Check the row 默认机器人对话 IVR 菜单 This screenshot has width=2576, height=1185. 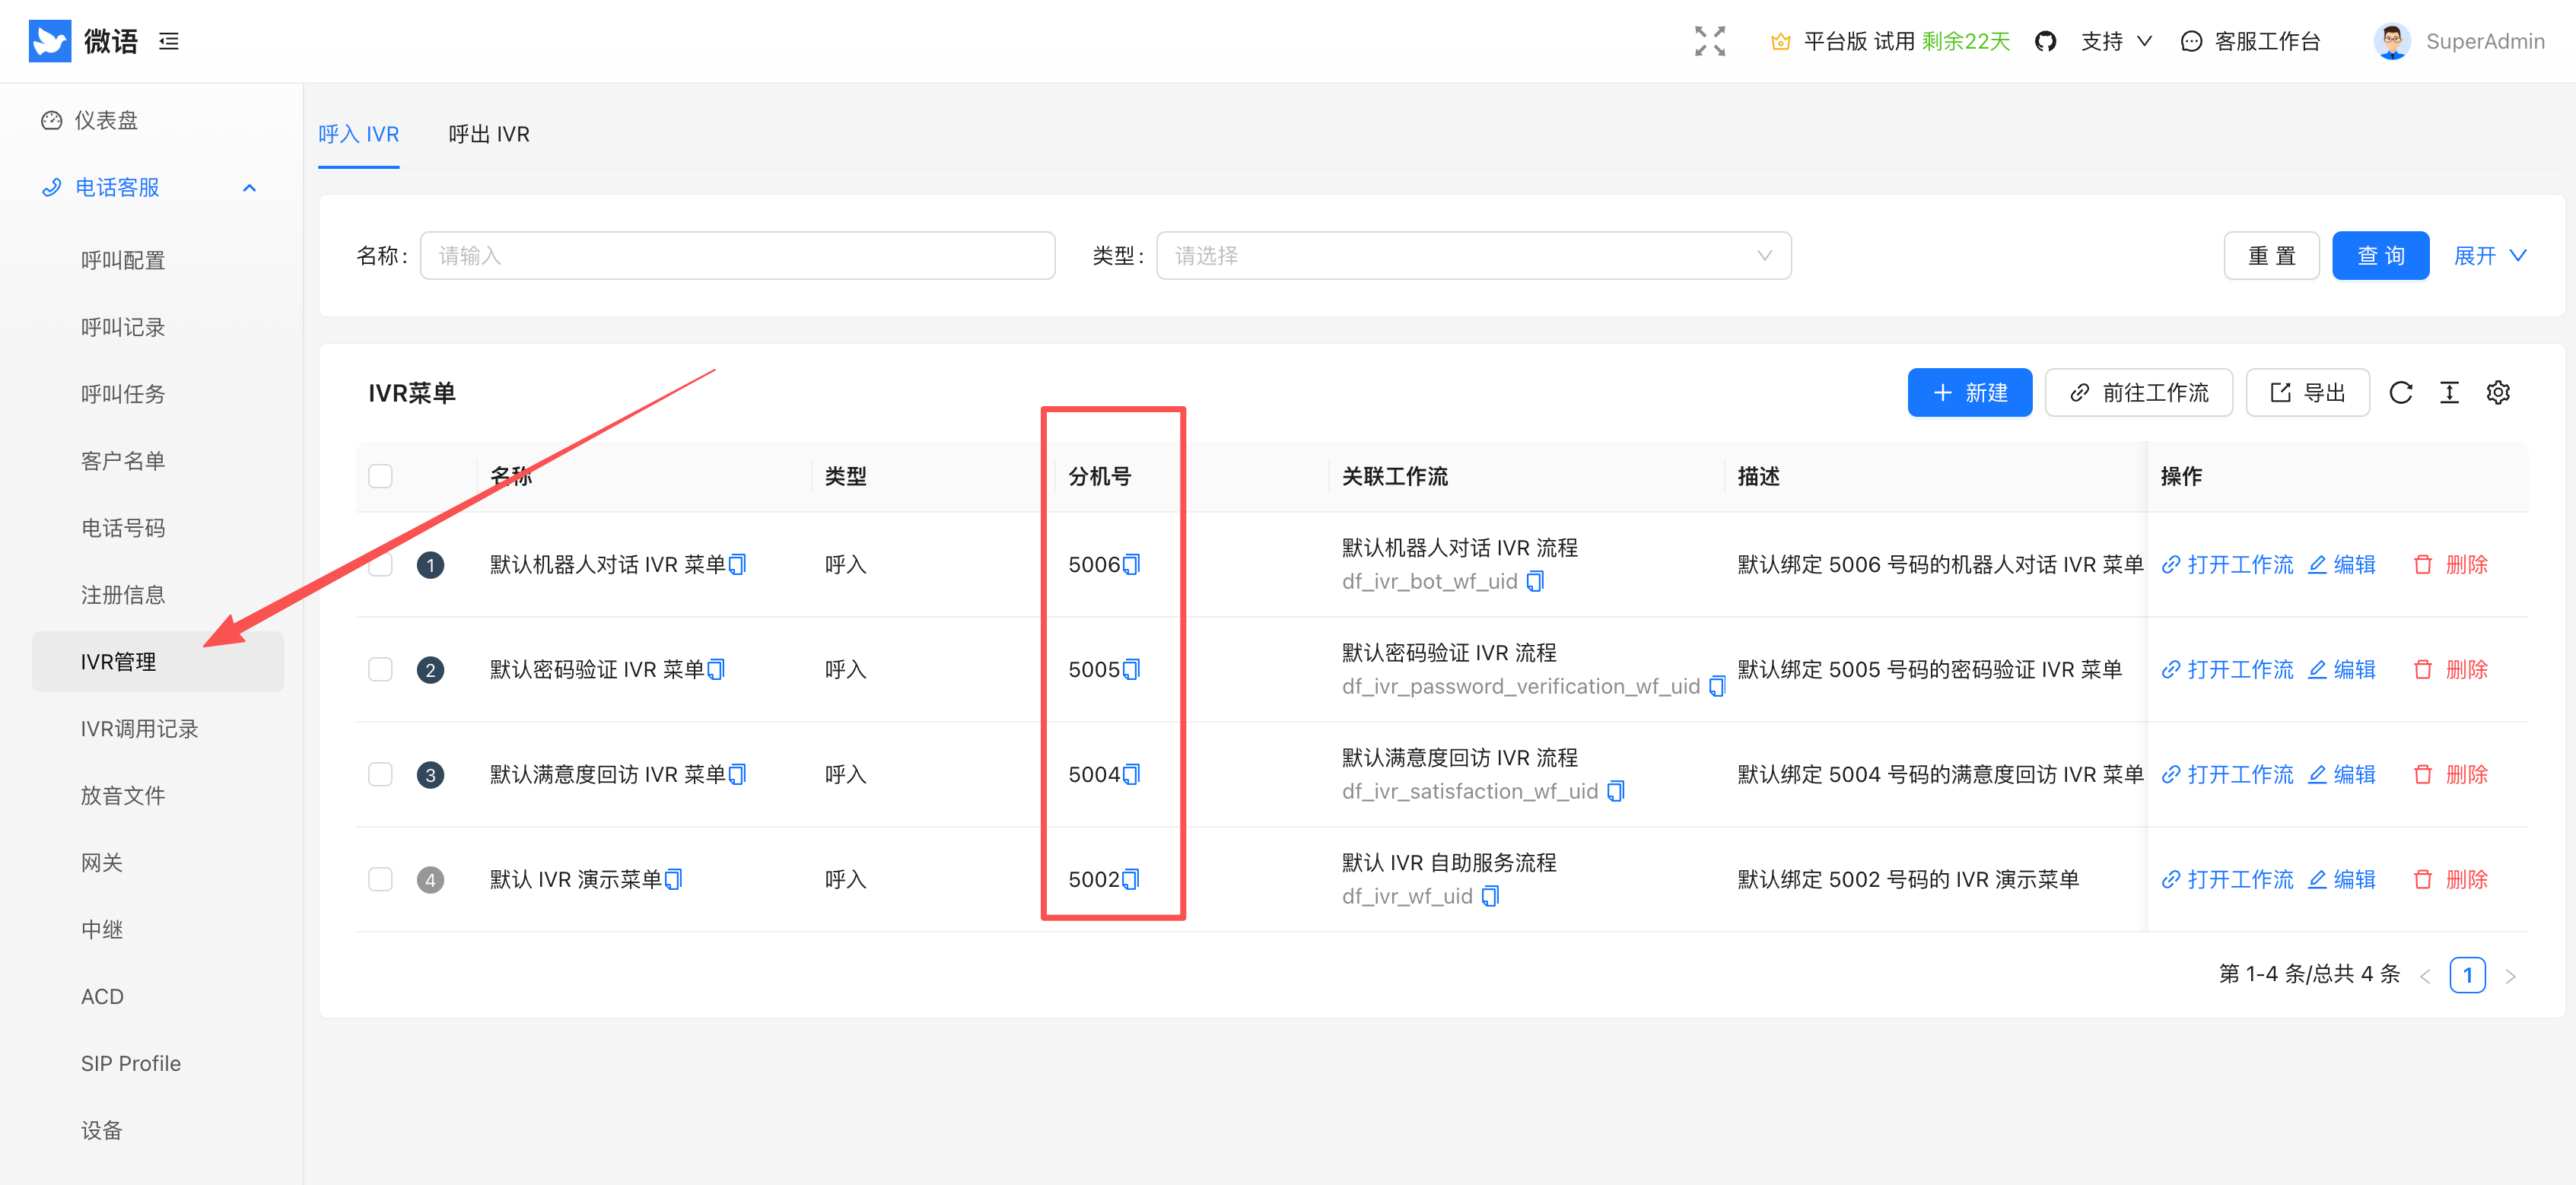pyautogui.click(x=380, y=565)
